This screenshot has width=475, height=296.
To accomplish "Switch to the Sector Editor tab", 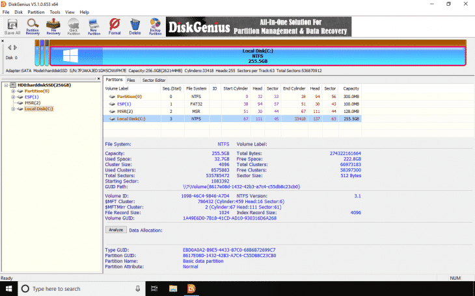I will pos(154,79).
